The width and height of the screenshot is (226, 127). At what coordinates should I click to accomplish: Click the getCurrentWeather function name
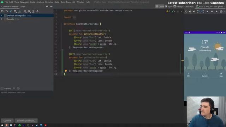(94, 34)
